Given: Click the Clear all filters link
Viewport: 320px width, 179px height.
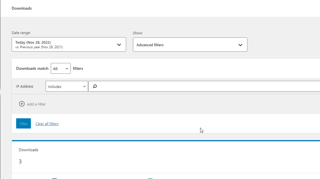Looking at the screenshot, I should click(x=47, y=123).
